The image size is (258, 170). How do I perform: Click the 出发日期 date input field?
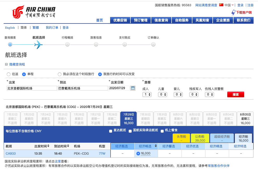click(x=119, y=88)
